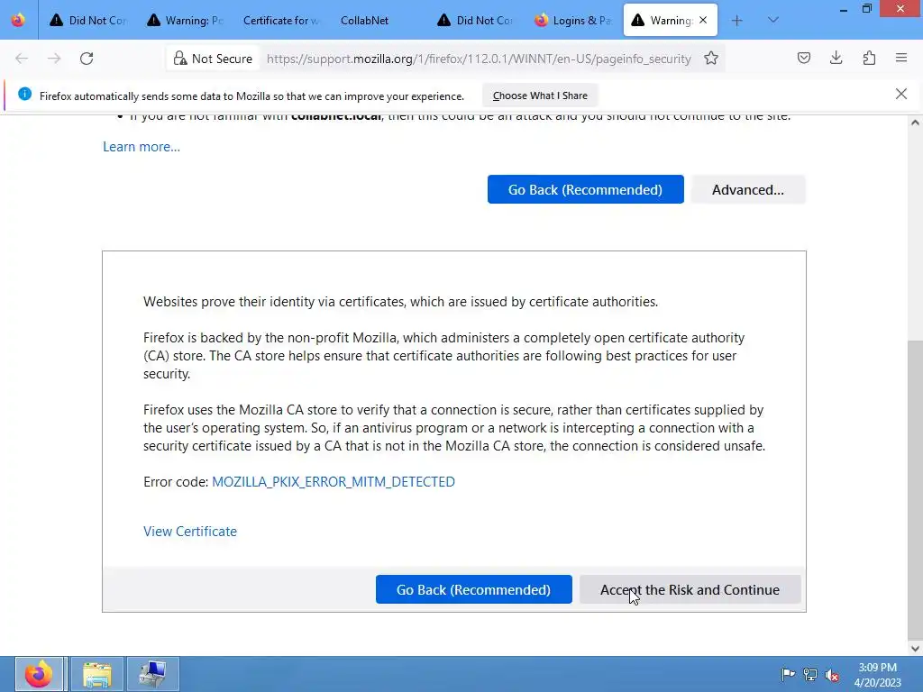Go back one page arrow
This screenshot has width=923, height=692.
[22, 59]
